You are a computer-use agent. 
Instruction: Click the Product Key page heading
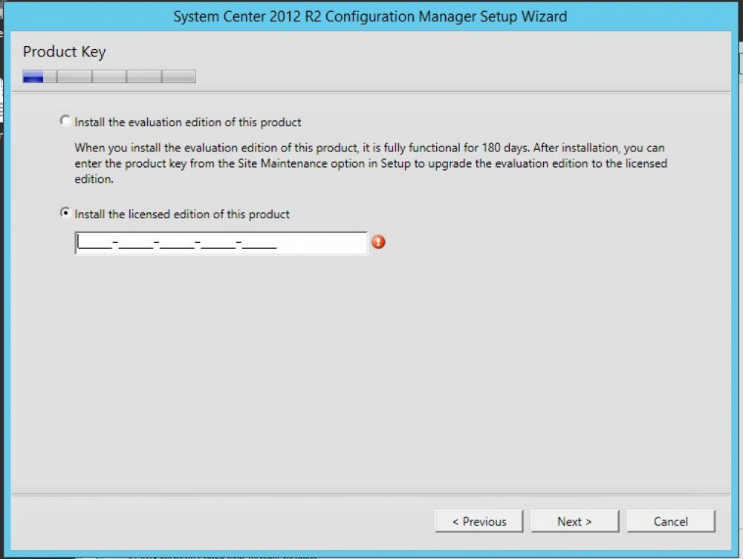[65, 51]
